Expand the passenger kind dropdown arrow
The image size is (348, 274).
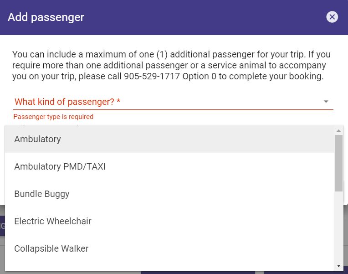pyautogui.click(x=326, y=102)
